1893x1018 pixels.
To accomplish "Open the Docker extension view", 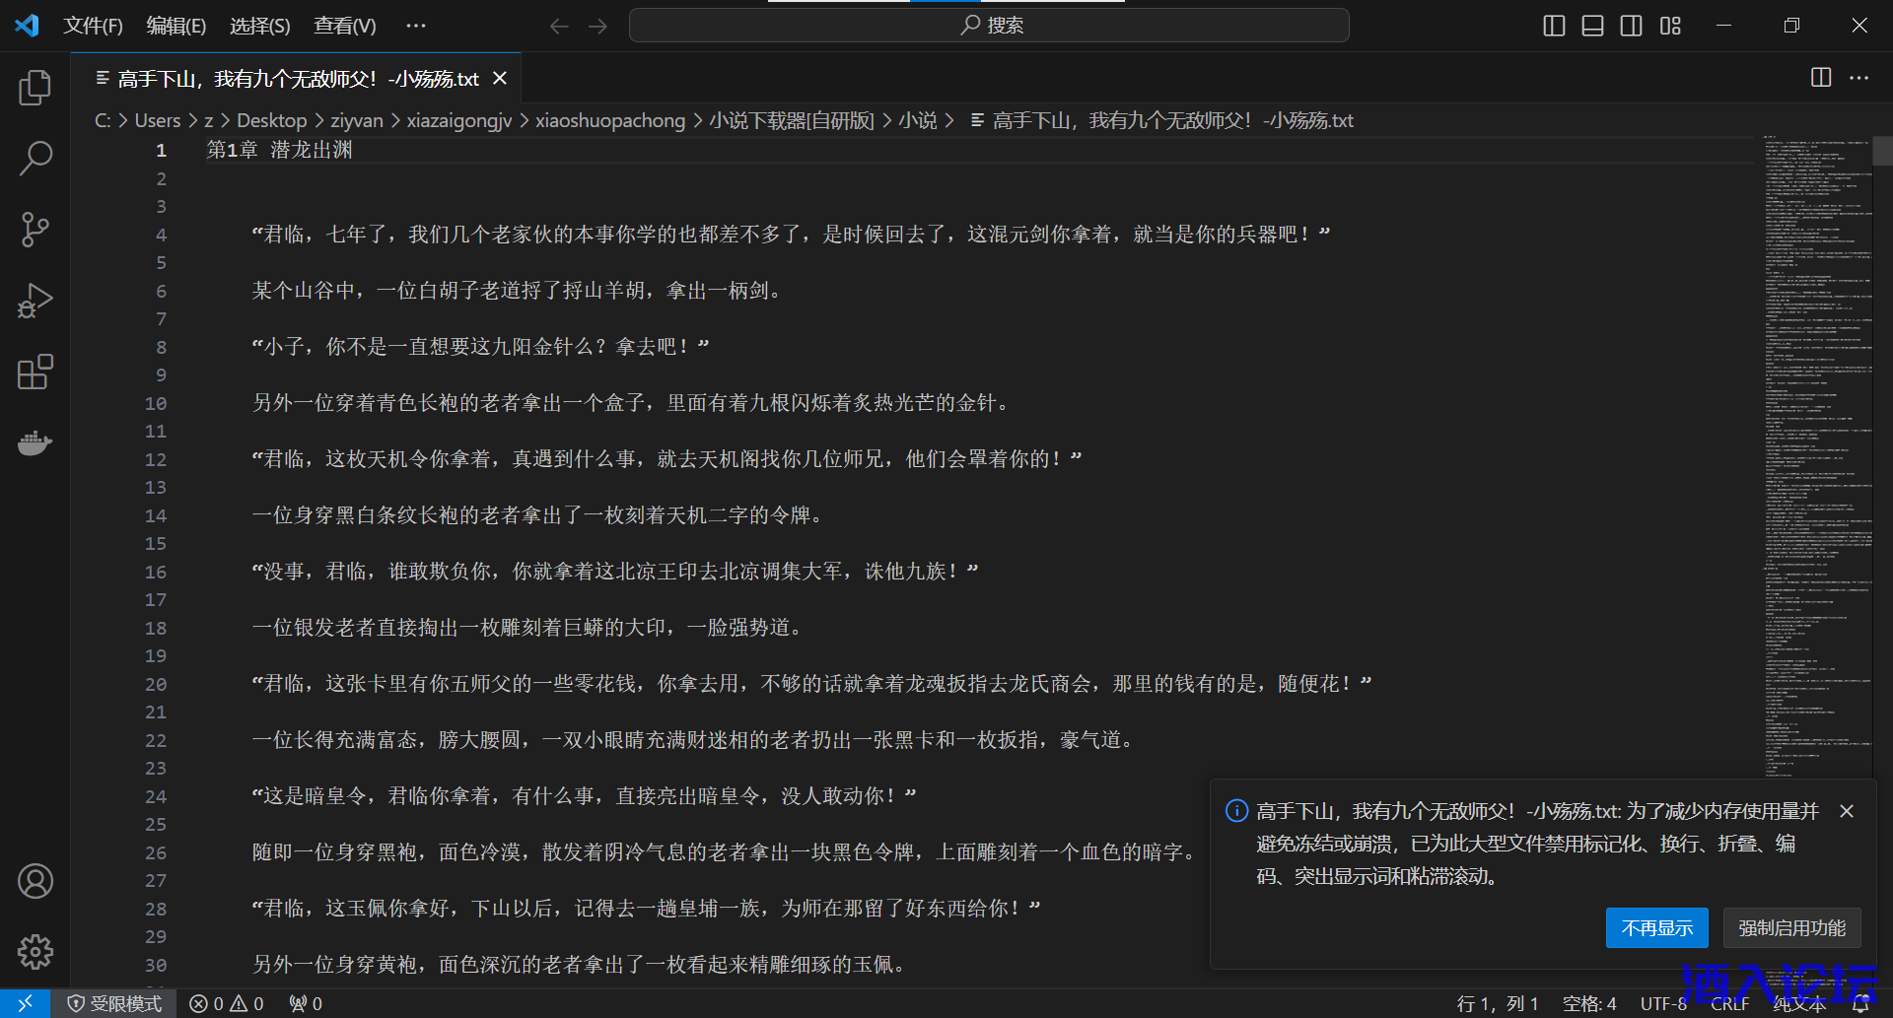I will click(35, 442).
